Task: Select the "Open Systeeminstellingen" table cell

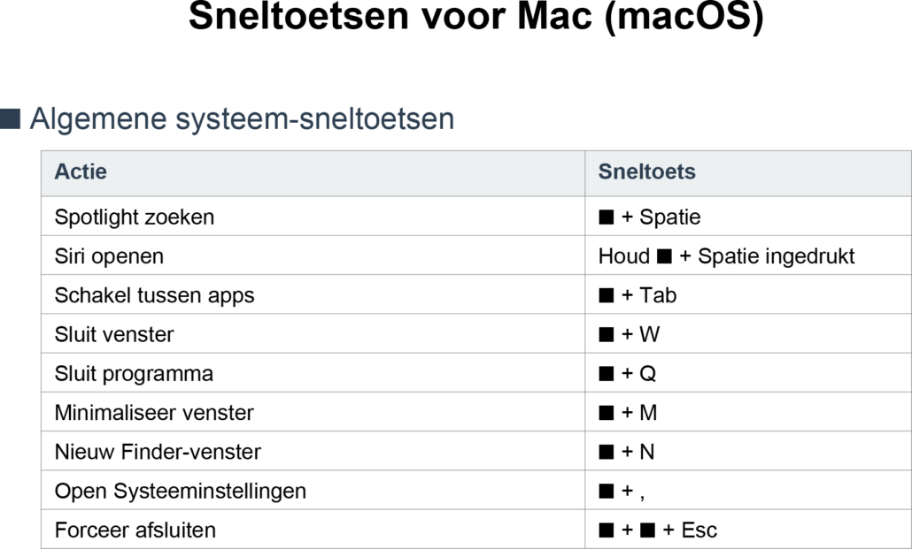Action: [x=180, y=491]
